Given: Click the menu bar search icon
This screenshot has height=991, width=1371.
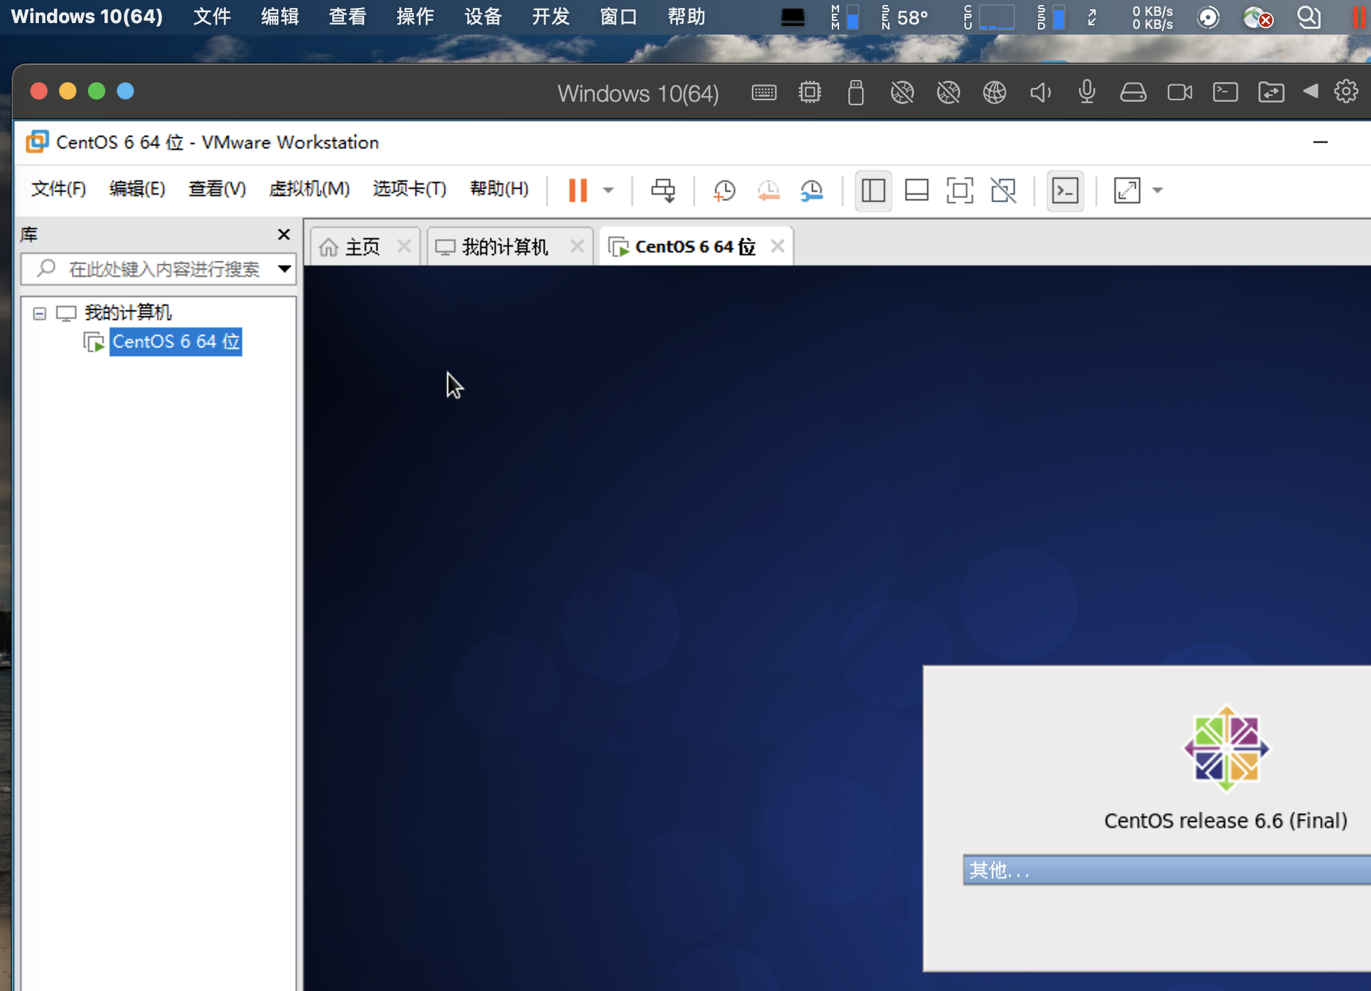Looking at the screenshot, I should coord(1308,17).
